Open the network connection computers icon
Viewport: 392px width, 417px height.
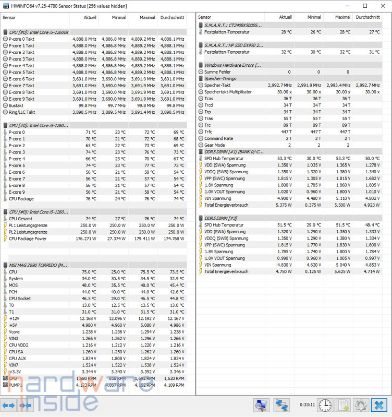tap(281, 406)
